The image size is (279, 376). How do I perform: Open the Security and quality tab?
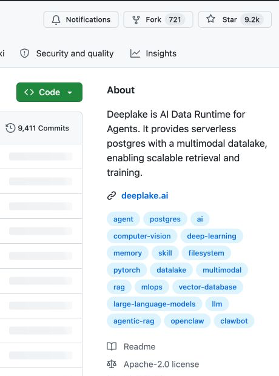[x=67, y=53]
